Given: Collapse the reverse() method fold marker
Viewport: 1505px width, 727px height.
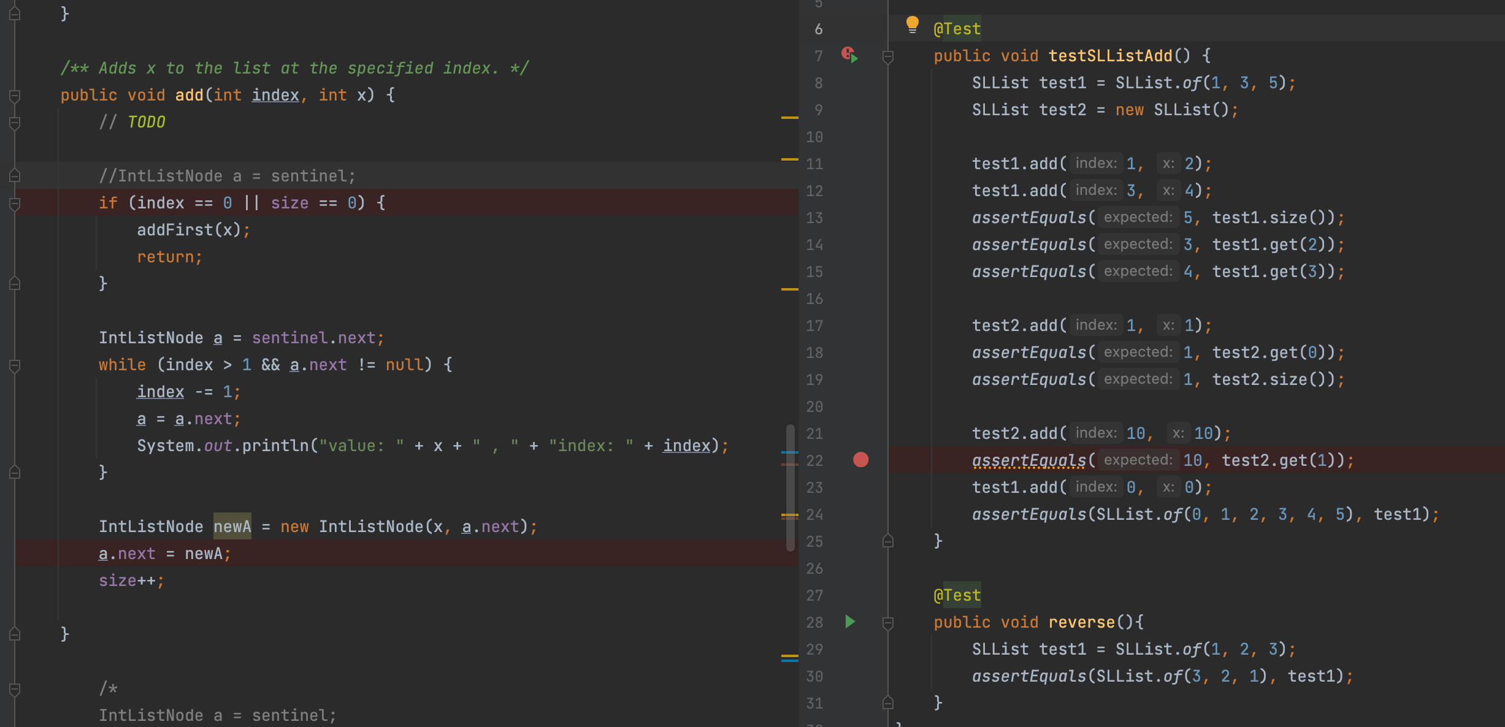Looking at the screenshot, I should (x=887, y=623).
